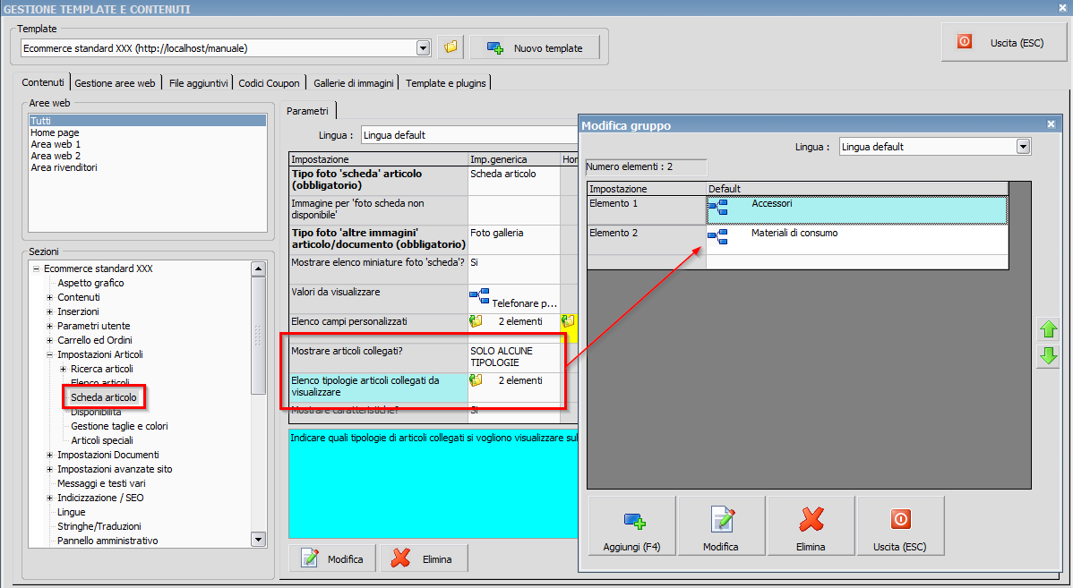1073x588 pixels.
Task: Select the Lingue tree item
Action: pyautogui.click(x=71, y=512)
